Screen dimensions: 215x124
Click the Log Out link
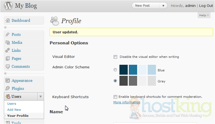(206, 6)
